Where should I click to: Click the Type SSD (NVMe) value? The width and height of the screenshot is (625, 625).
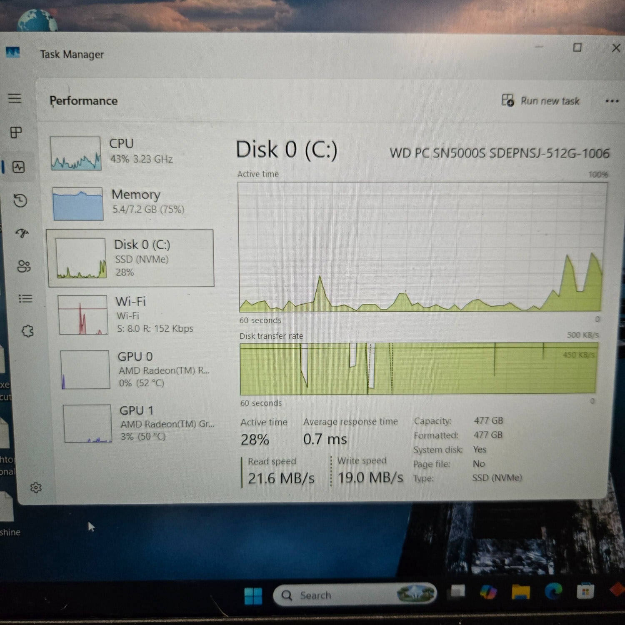click(497, 477)
